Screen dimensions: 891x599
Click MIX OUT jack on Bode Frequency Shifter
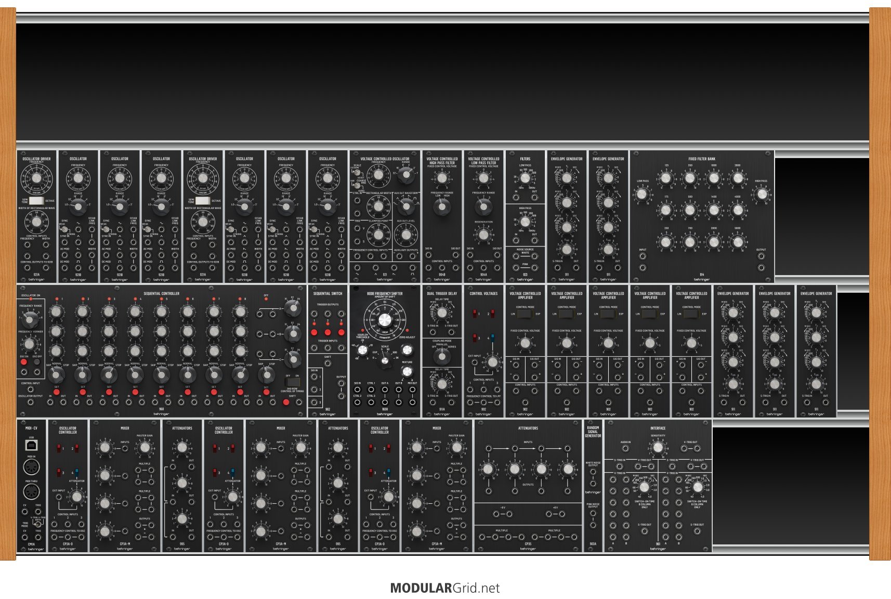[412, 389]
